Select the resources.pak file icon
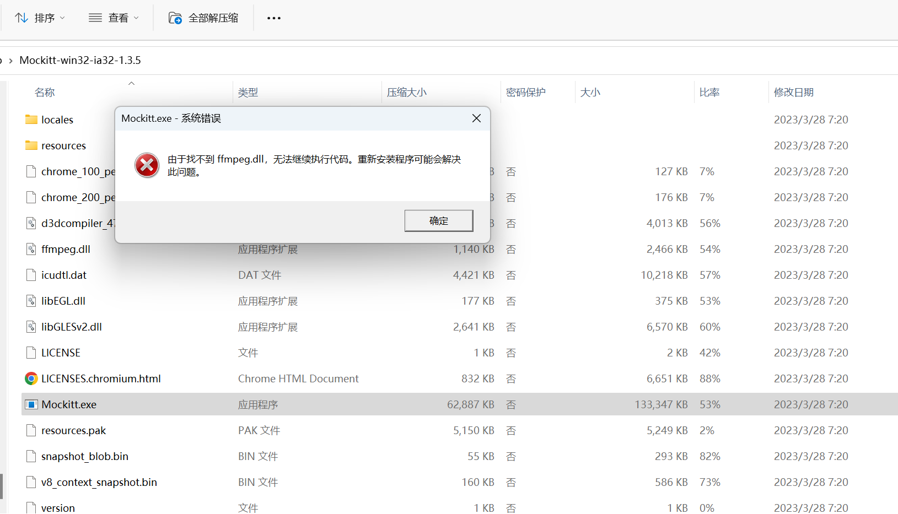The width and height of the screenshot is (898, 514). point(31,430)
